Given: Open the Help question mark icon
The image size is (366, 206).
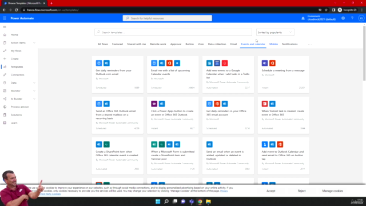Looking at the screenshot, I should [x=352, y=18].
